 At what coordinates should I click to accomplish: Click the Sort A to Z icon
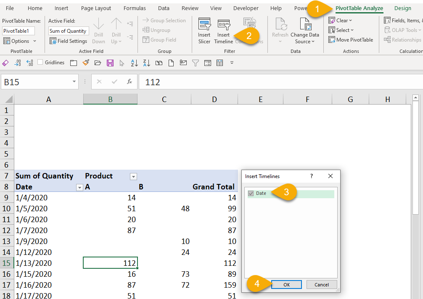pyautogui.click(x=135, y=63)
